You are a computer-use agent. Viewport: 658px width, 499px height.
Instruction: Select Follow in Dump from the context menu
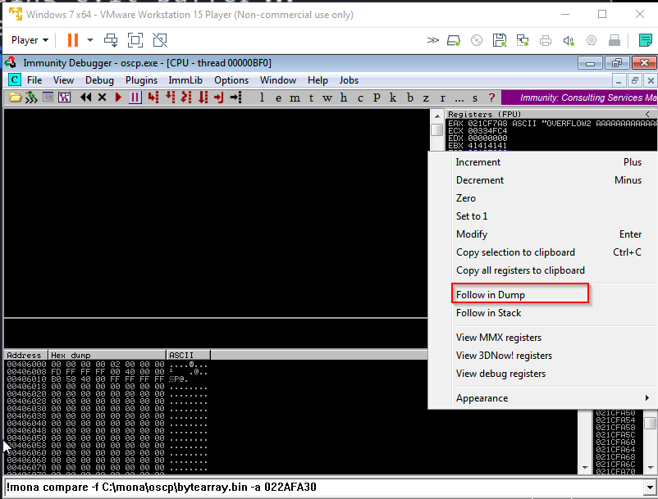[x=493, y=294]
